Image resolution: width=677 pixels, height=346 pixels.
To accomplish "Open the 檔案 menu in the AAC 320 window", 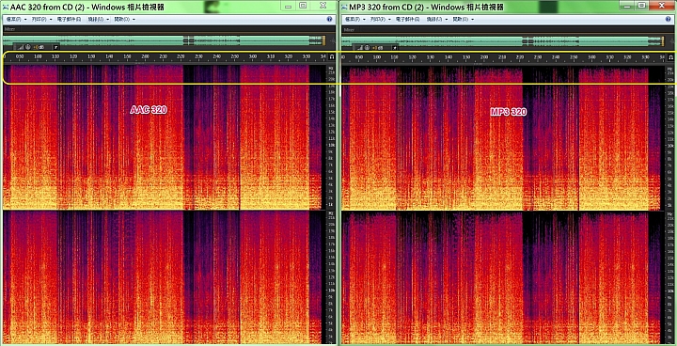I will coord(17,20).
